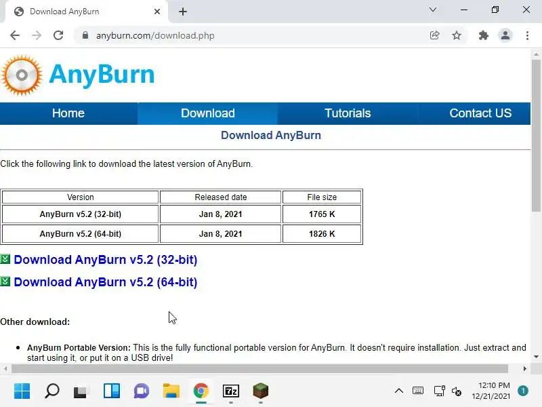Click release date in 64-bit row

tap(221, 234)
